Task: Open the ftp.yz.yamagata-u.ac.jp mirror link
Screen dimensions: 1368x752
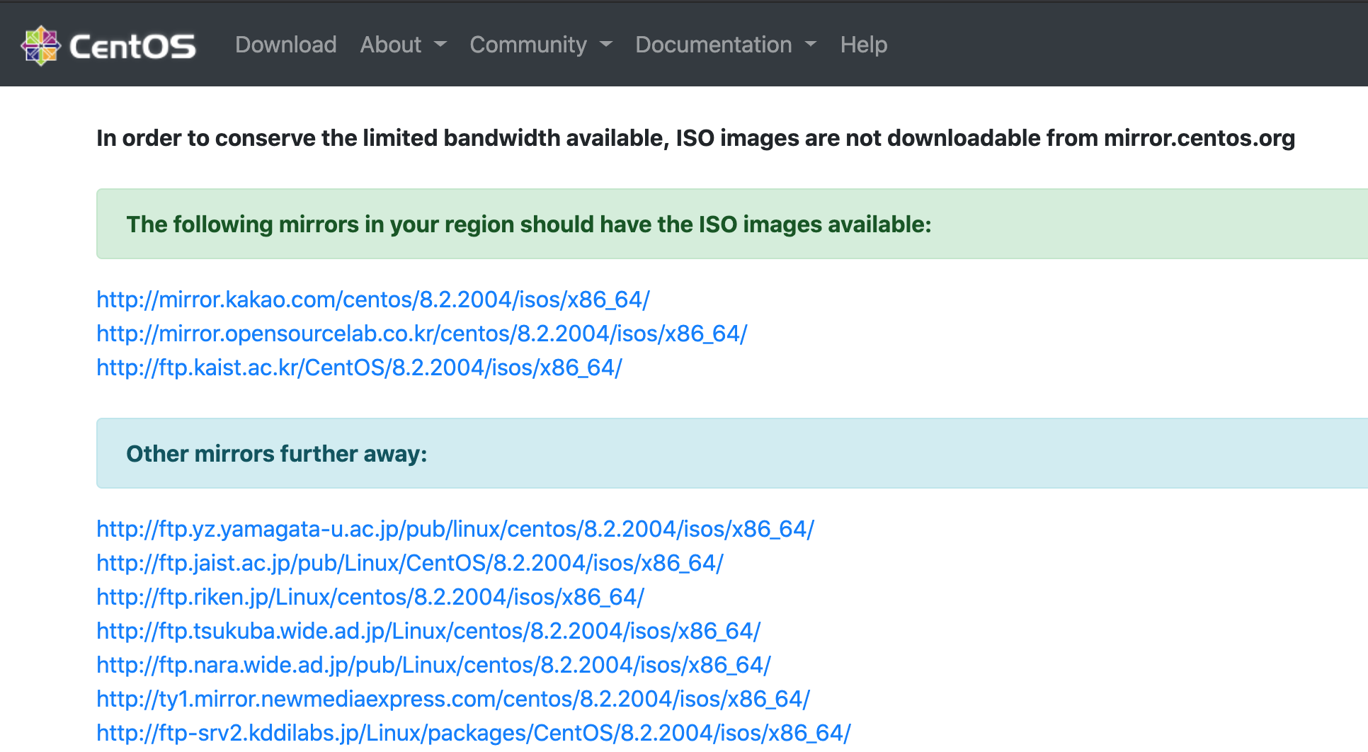Action: click(x=455, y=529)
